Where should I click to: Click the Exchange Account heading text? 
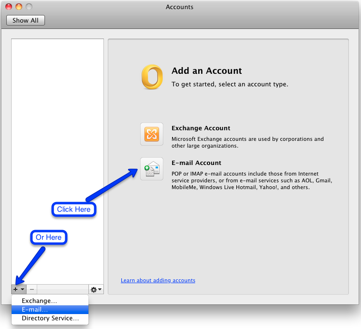tap(201, 128)
